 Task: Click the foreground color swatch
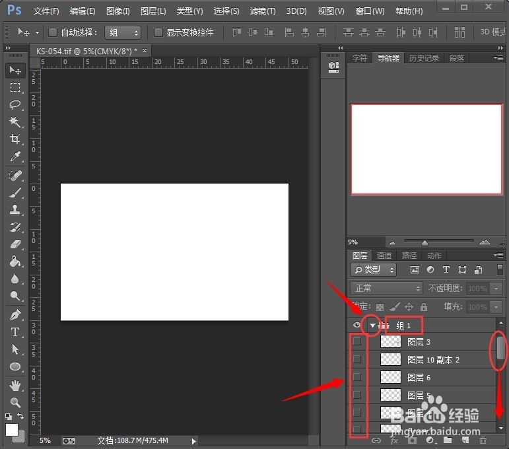(x=12, y=430)
